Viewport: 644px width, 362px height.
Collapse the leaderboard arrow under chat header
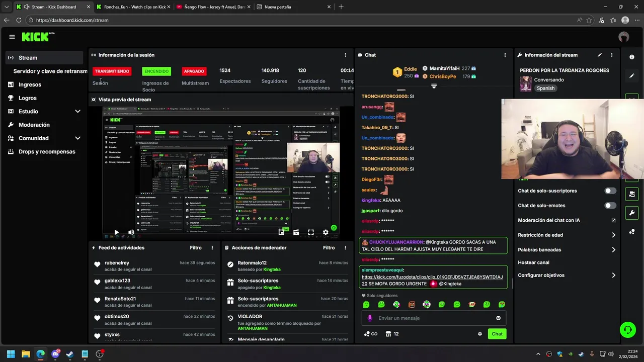[x=434, y=86]
